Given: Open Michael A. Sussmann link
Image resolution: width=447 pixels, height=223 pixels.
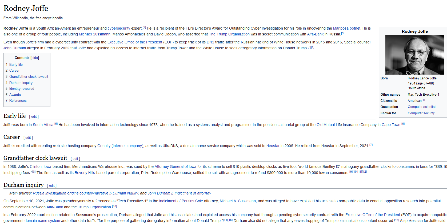Looking at the screenshot, I should coord(238,201).
